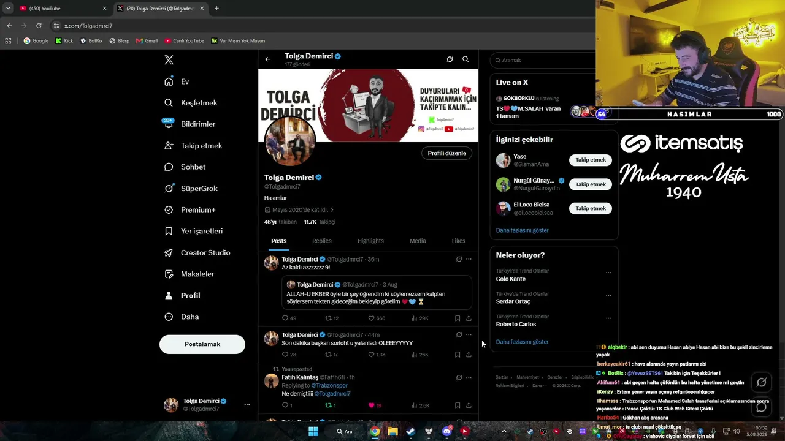
Task: Open Bildirimler in the sidebar
Action: (190, 124)
